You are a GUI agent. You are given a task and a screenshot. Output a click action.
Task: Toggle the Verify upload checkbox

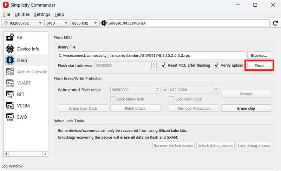(216, 65)
